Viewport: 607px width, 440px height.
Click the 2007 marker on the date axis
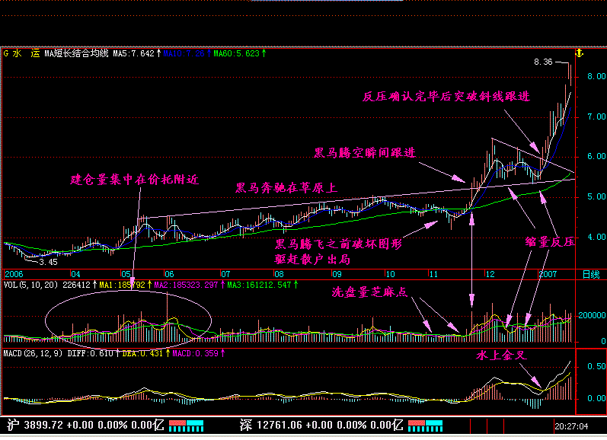pos(548,273)
